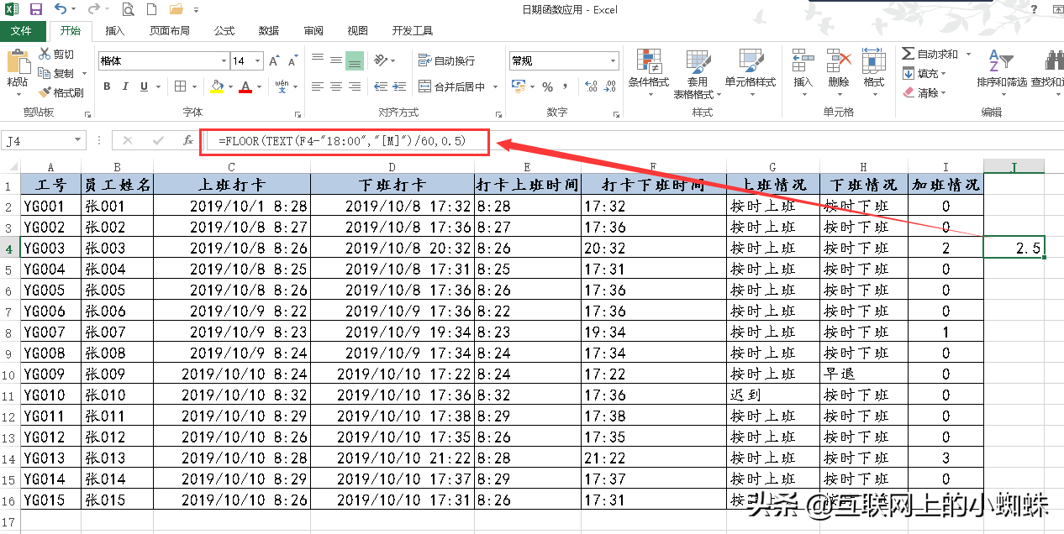The width and height of the screenshot is (1064, 534).
Task: Apply the yellow fill color bucket
Action: 216,86
